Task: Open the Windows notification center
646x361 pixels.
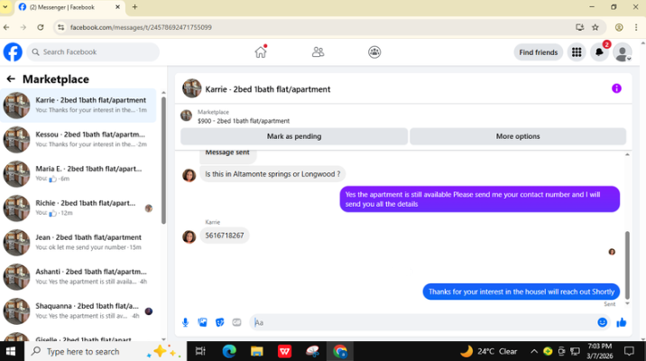Action: pos(629,351)
